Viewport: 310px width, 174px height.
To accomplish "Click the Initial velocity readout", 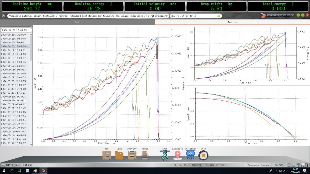I will (155, 6).
